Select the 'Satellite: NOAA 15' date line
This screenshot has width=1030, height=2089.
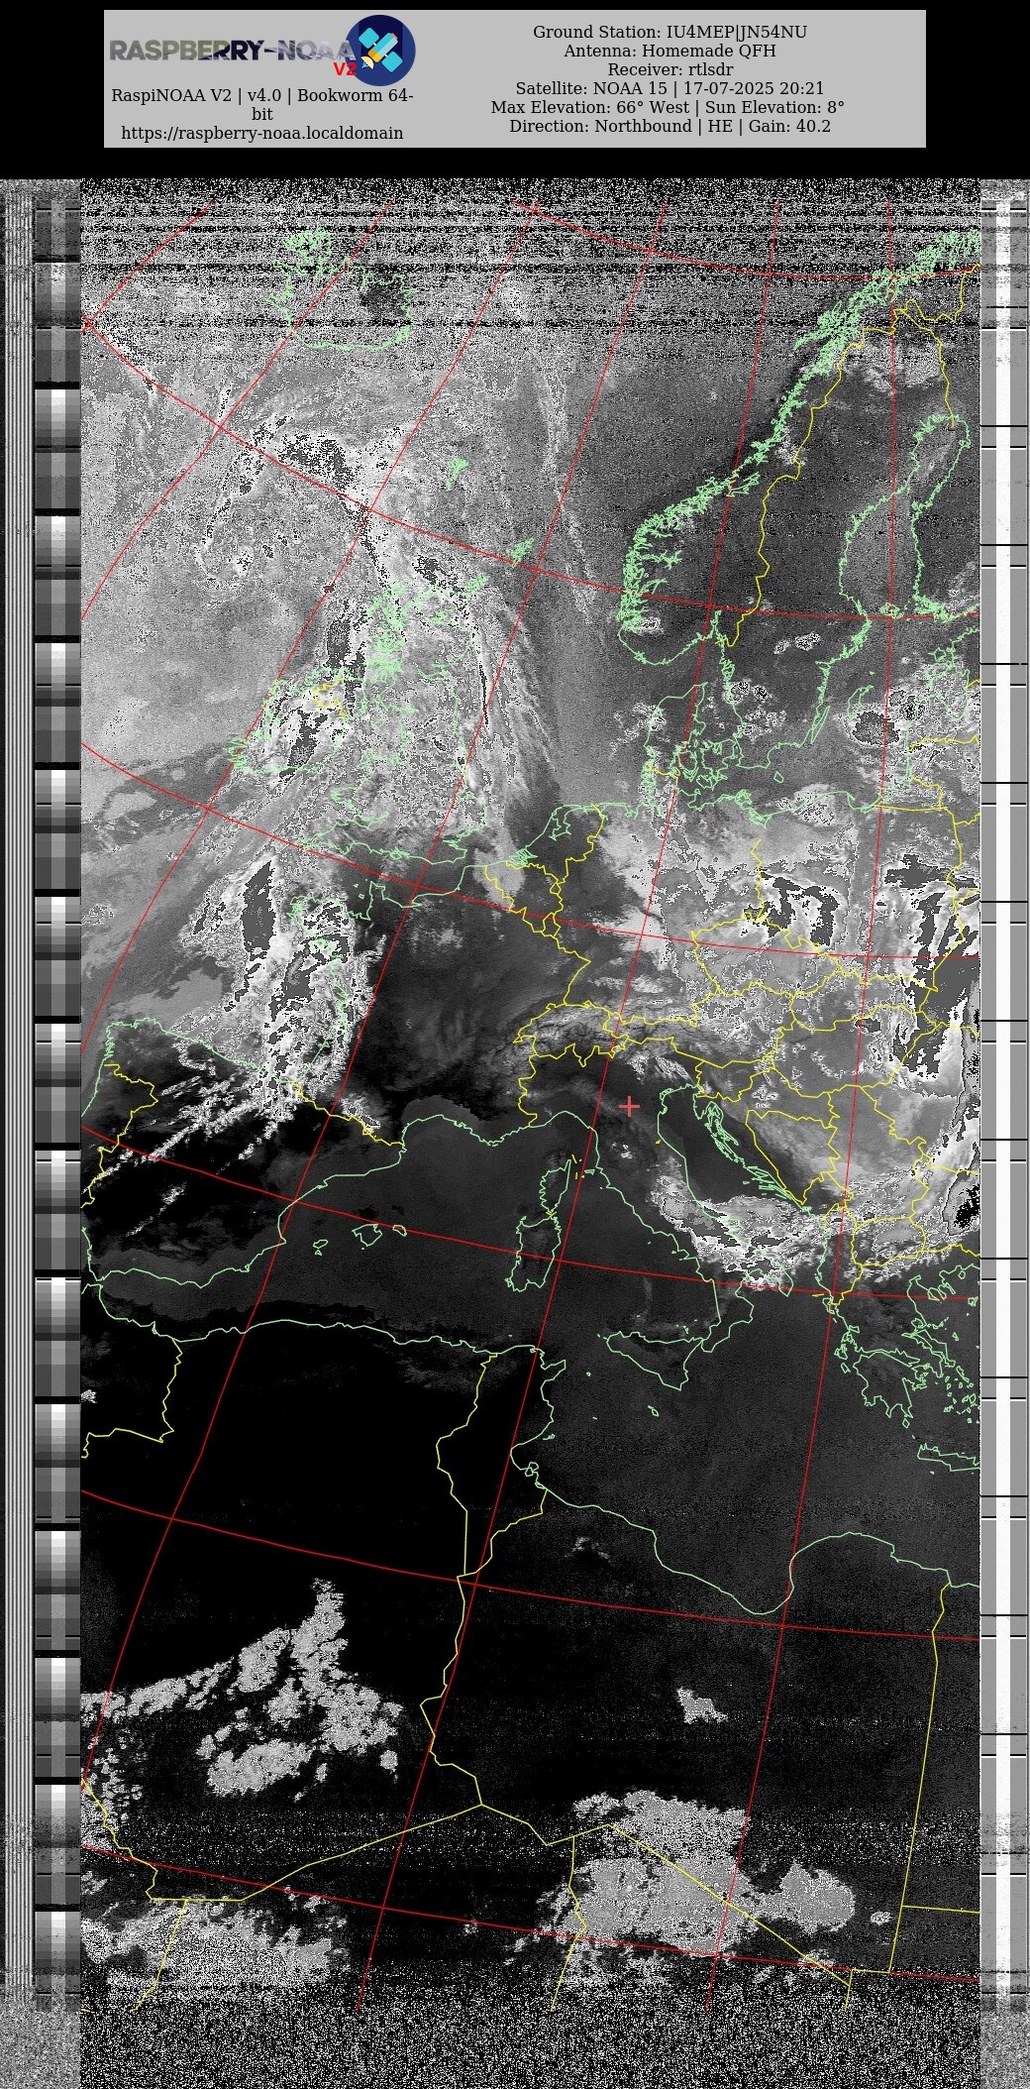tap(669, 88)
